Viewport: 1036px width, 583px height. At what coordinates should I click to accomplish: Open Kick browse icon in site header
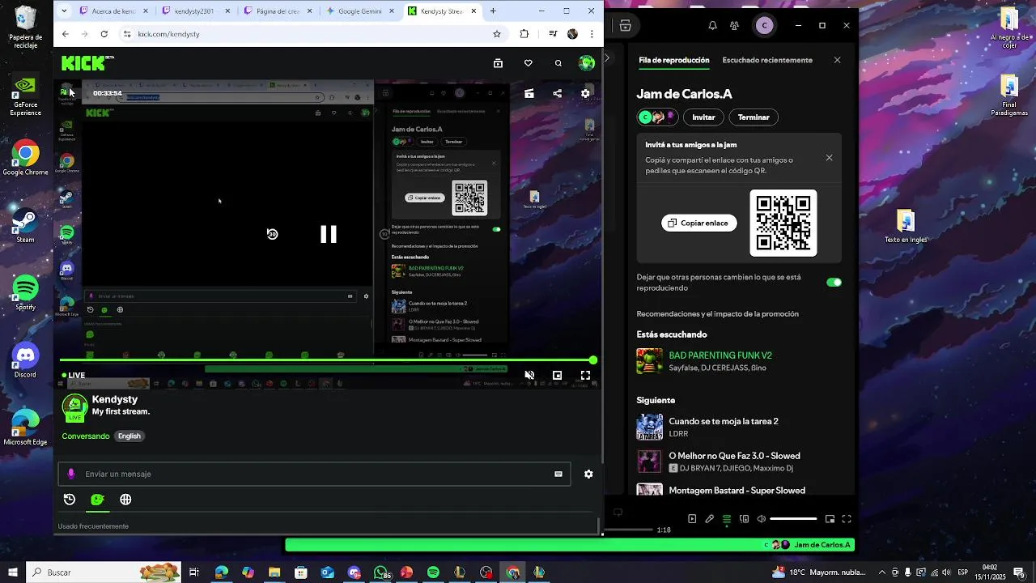pyautogui.click(x=498, y=63)
